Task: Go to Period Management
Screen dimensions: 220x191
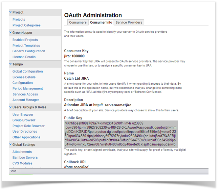Action: [27, 89]
